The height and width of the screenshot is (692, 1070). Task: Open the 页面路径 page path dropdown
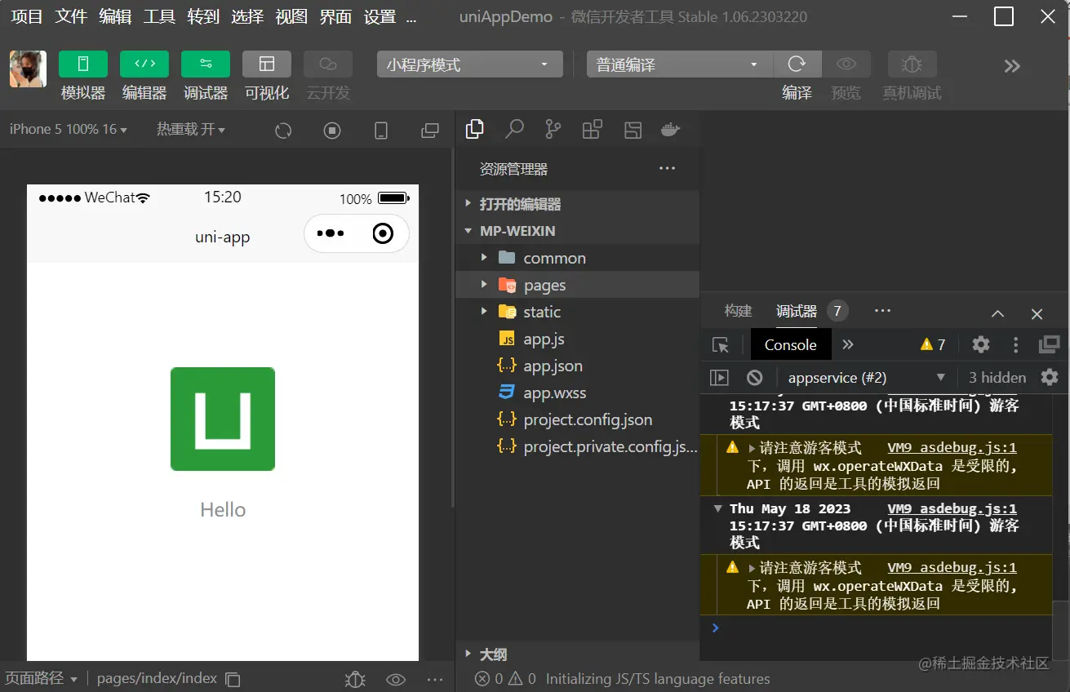[42, 678]
